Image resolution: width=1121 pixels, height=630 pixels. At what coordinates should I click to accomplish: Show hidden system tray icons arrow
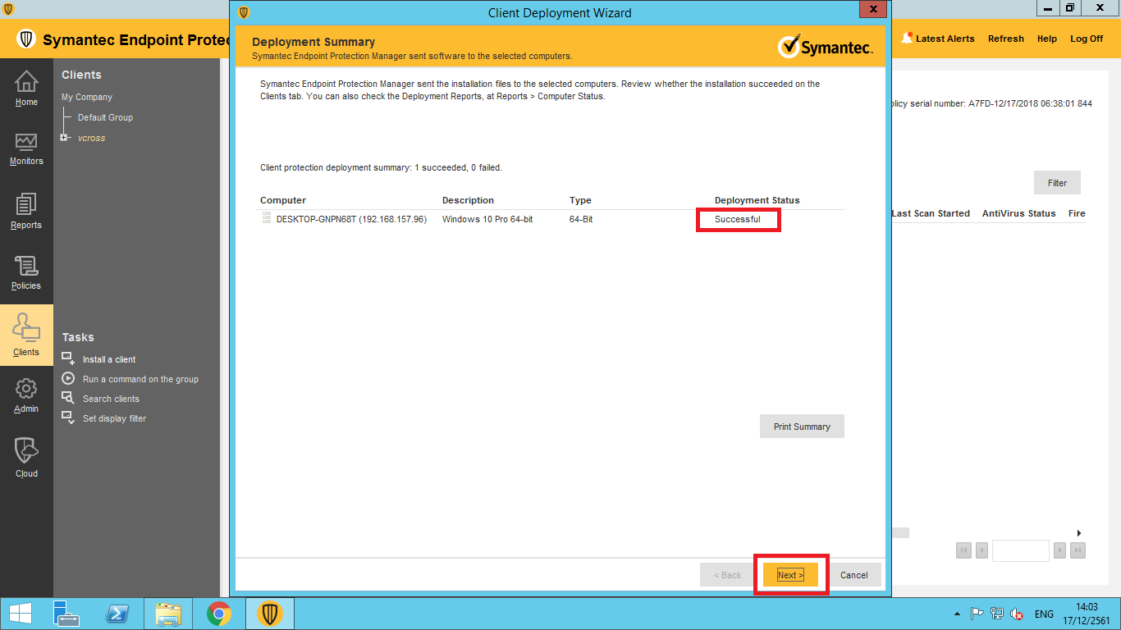click(957, 614)
